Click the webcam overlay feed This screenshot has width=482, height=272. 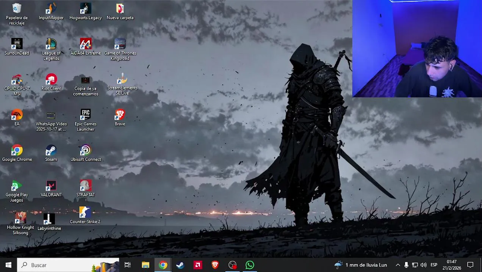point(417,49)
